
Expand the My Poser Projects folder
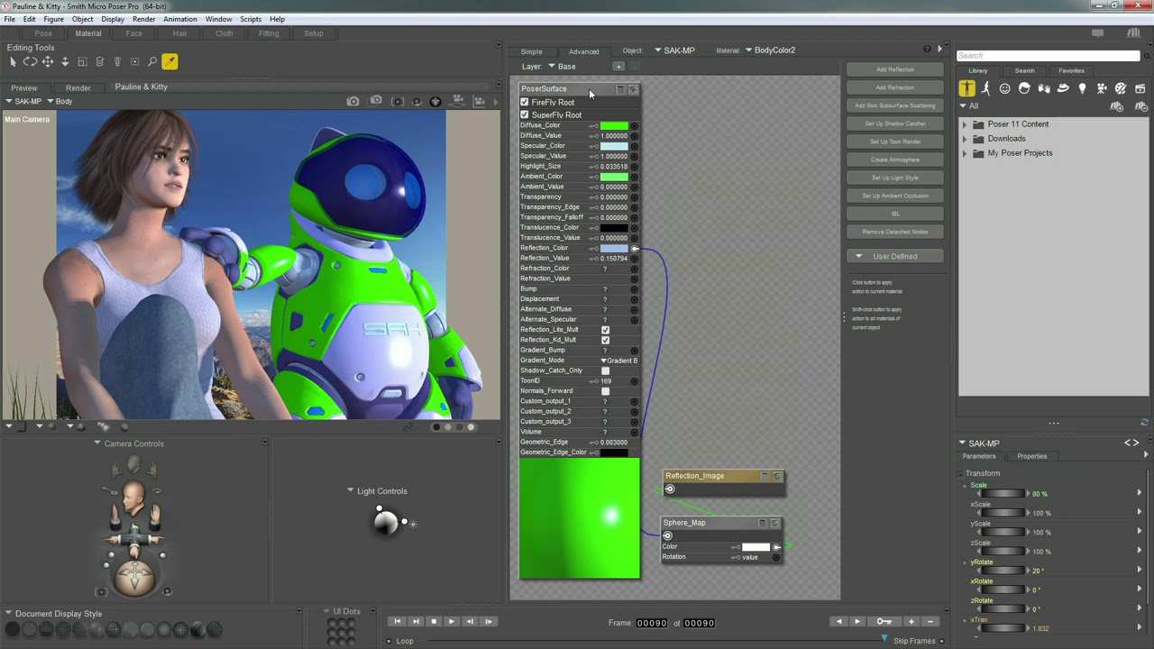tap(964, 153)
